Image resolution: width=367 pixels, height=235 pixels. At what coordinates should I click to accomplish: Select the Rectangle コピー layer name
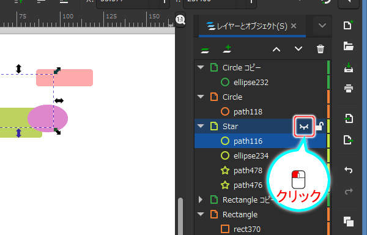(248, 200)
